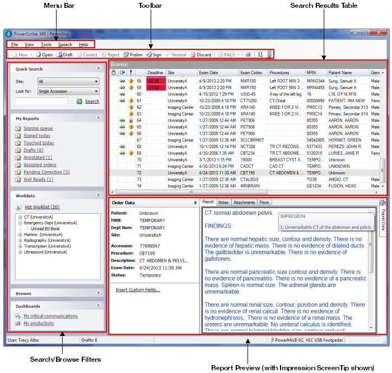The image size is (392, 373).
Task: Click the results table horizontal scrollbar
Action: [x=192, y=192]
